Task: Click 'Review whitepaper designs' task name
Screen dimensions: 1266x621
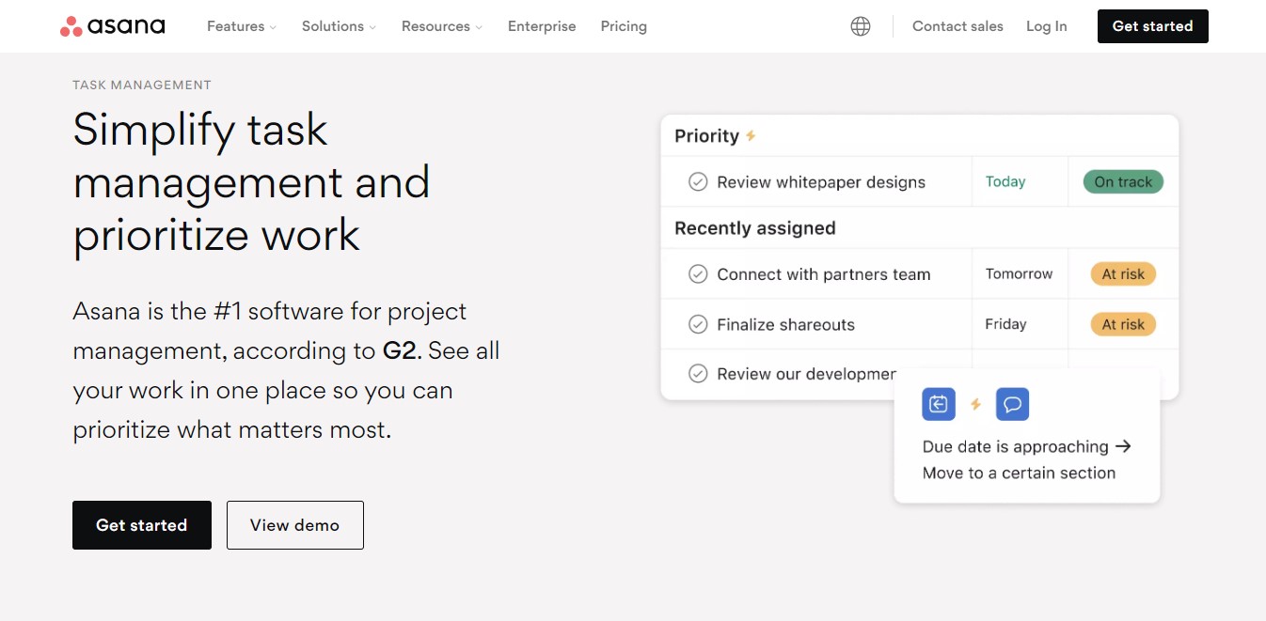Action: [821, 182]
